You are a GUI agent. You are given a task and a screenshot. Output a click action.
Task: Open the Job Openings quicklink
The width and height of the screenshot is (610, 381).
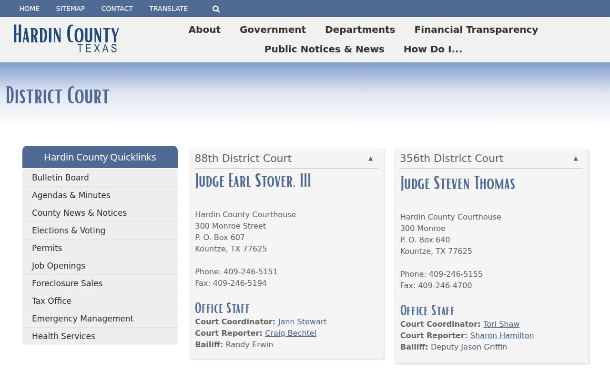click(x=100, y=266)
